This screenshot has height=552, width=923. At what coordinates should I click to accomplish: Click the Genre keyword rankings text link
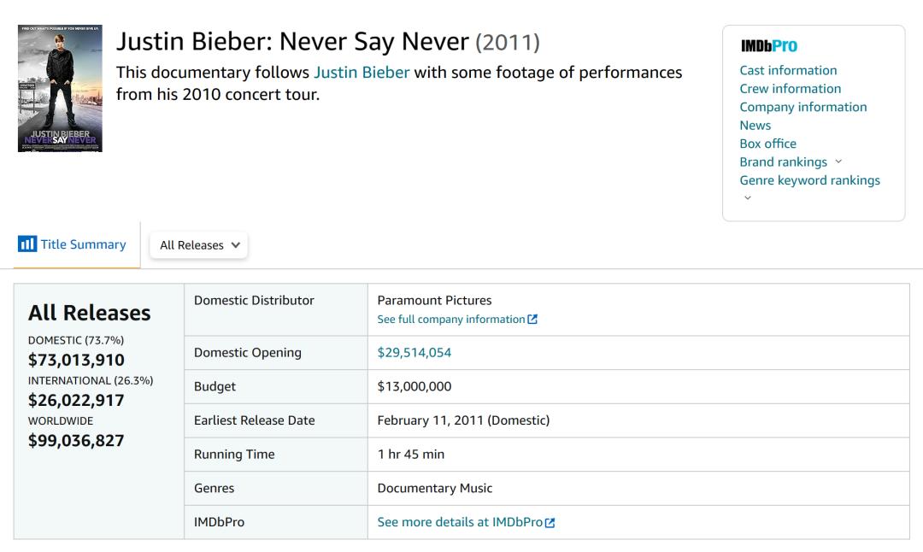click(x=810, y=180)
